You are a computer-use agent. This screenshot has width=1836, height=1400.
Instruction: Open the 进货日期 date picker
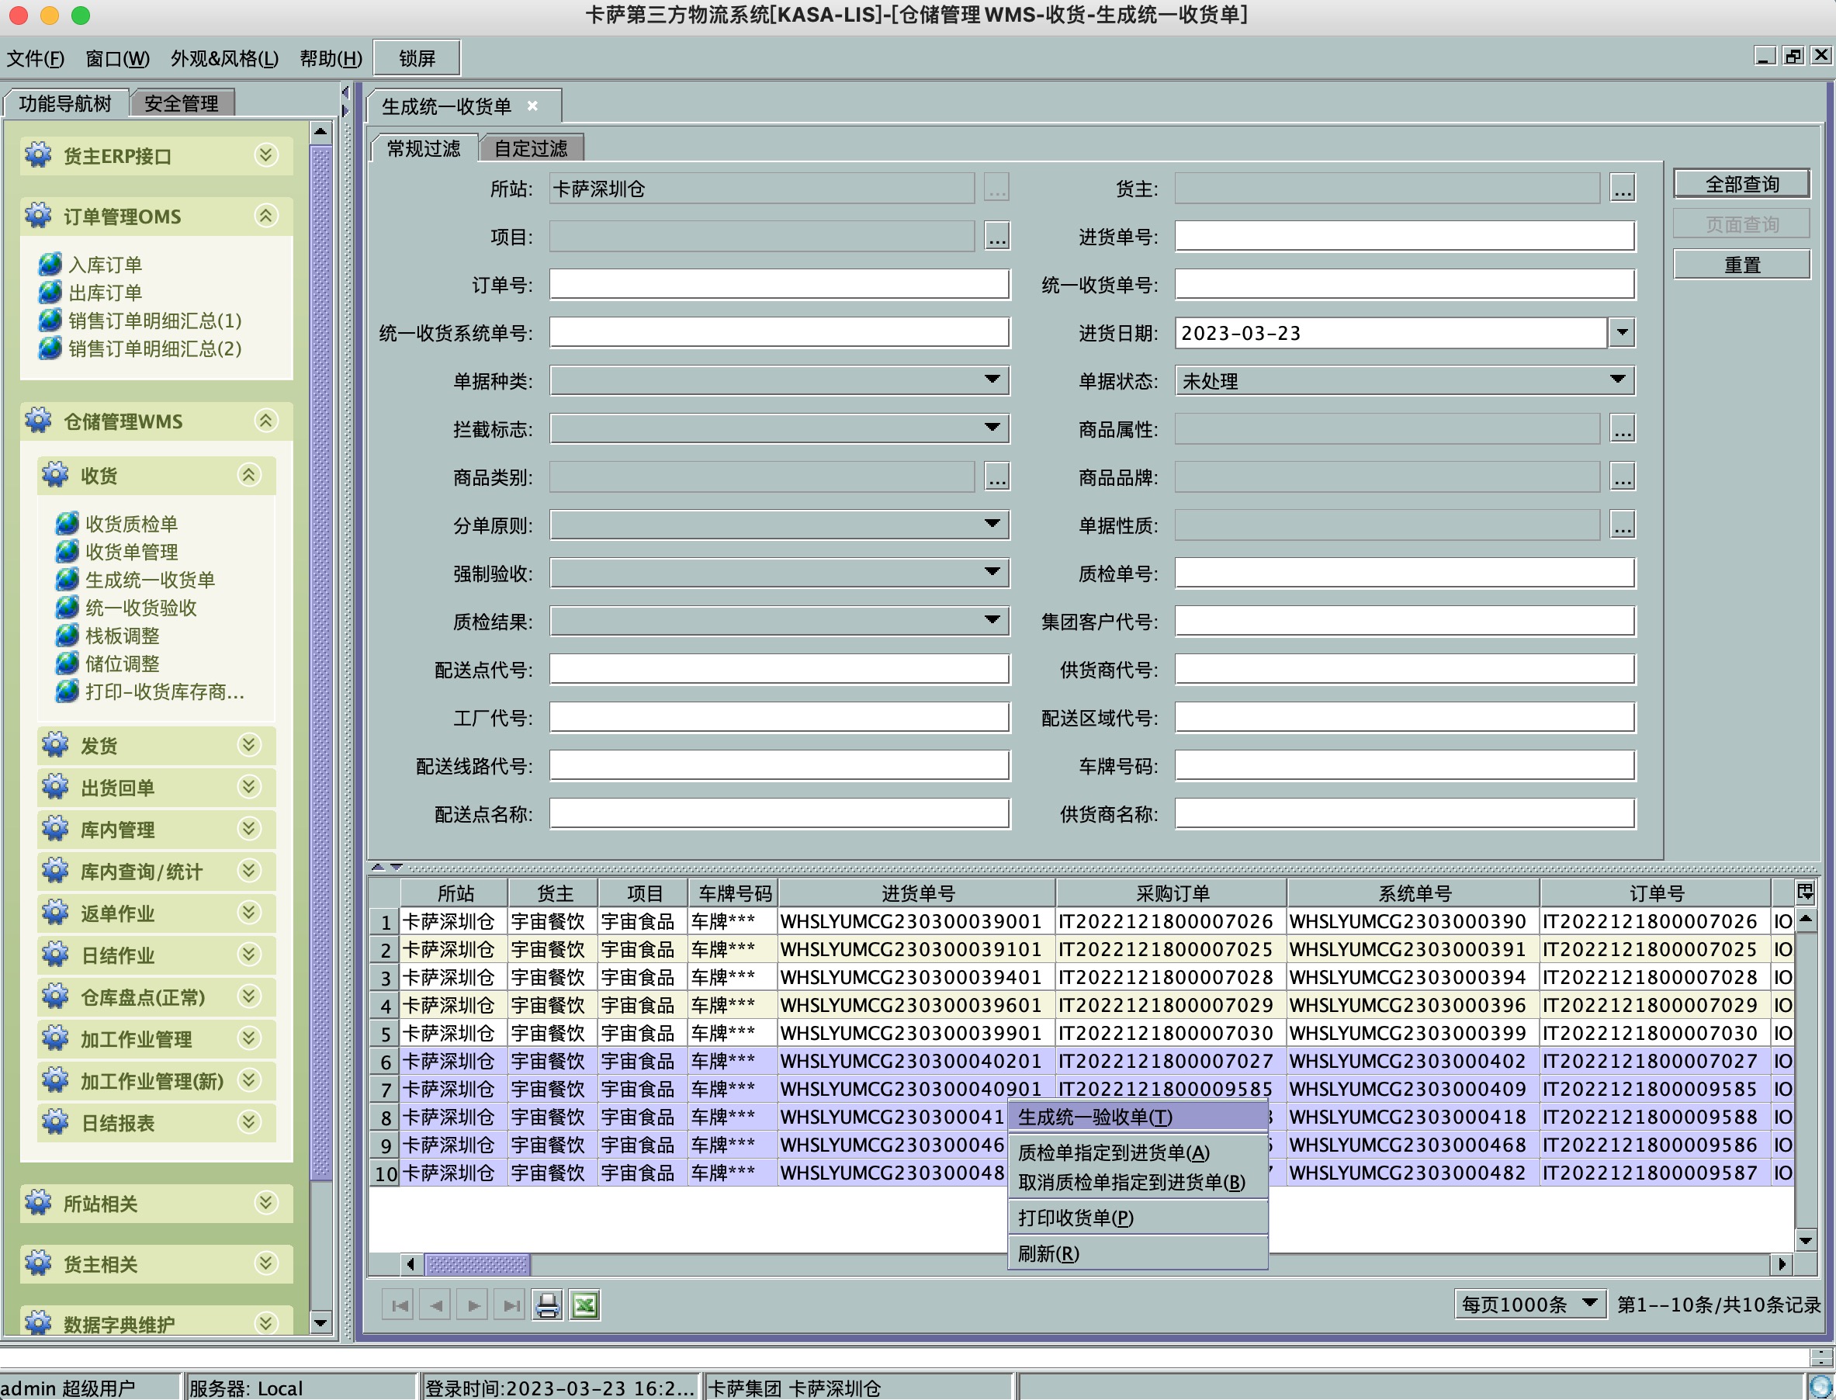[1621, 332]
